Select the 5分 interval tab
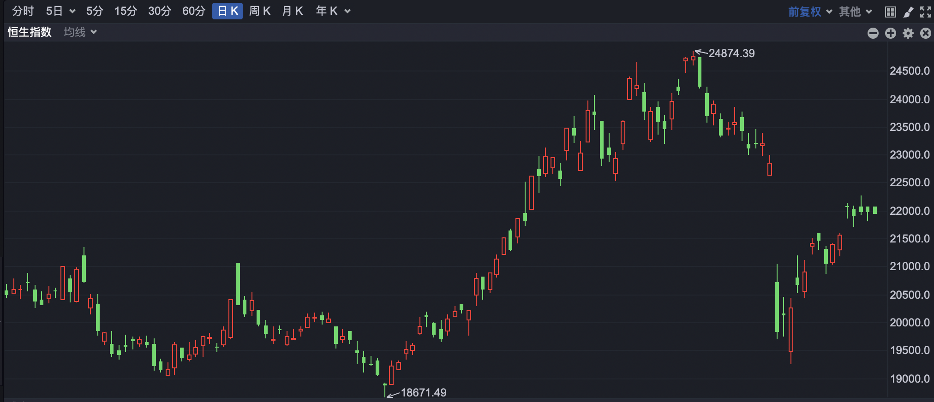The image size is (934, 402). click(95, 11)
